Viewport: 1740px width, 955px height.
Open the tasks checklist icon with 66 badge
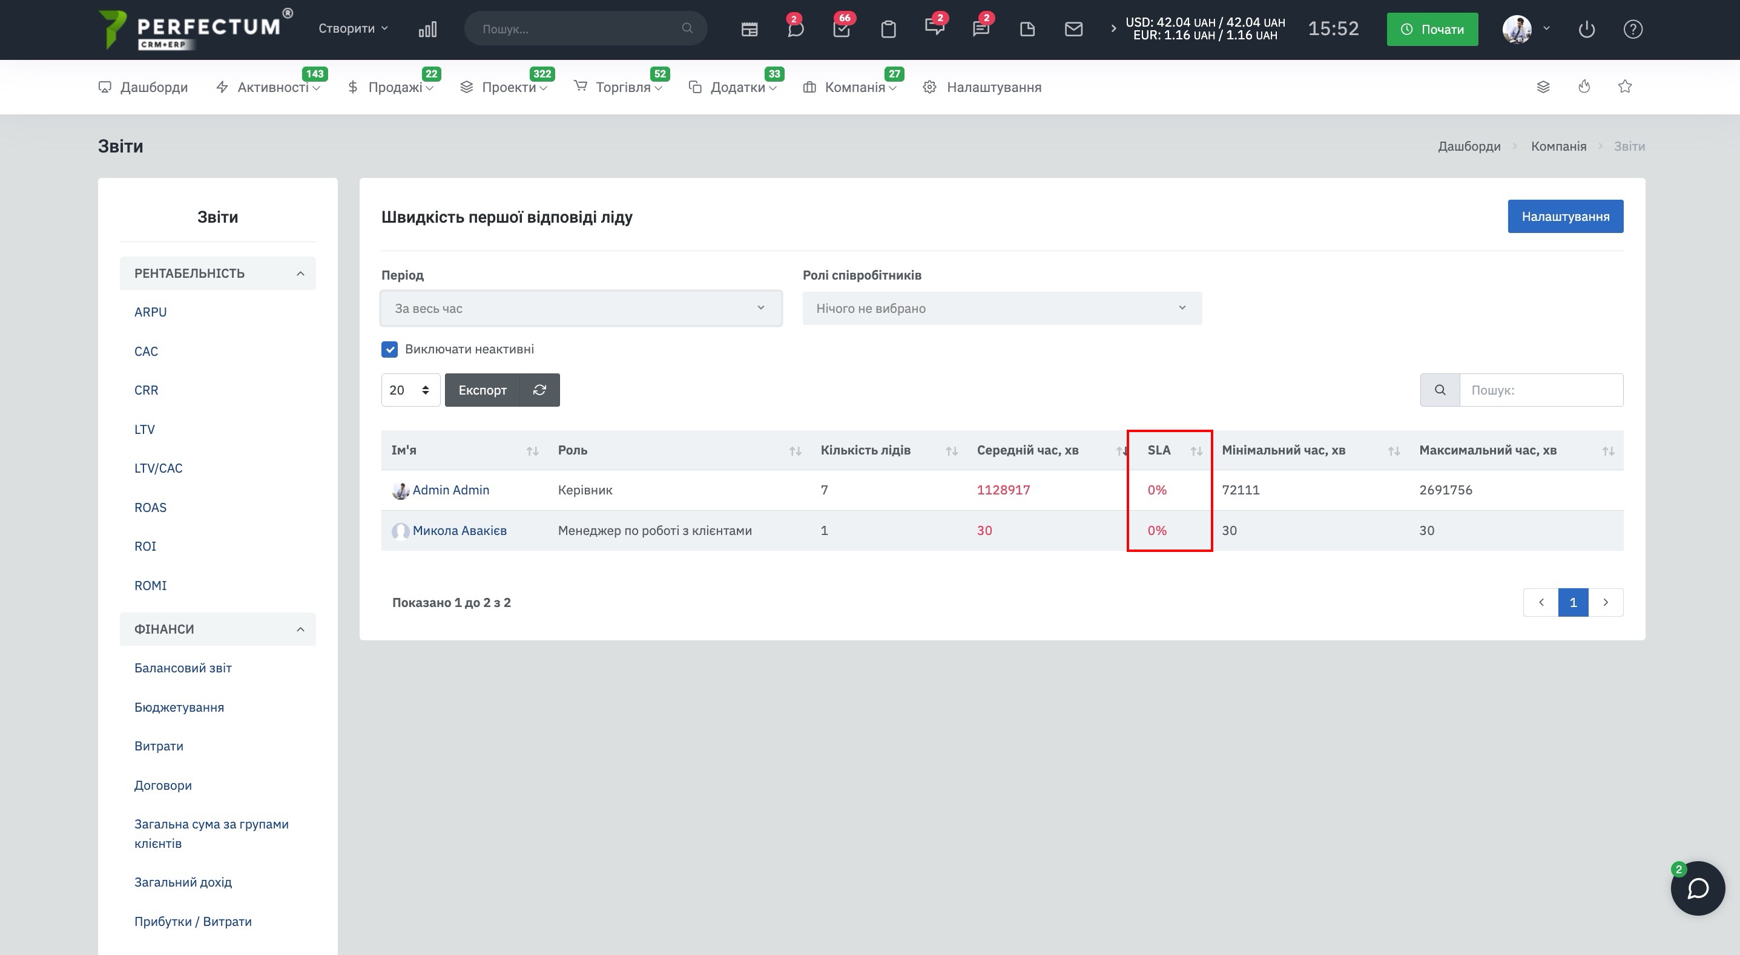pos(842,29)
